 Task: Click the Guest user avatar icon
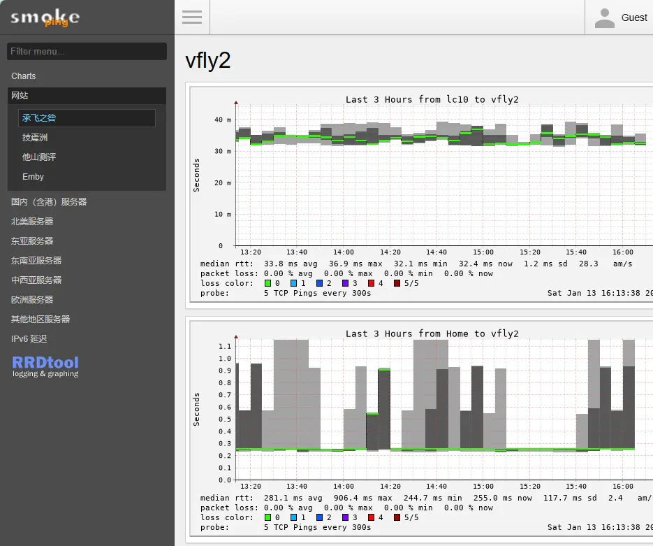(x=604, y=18)
